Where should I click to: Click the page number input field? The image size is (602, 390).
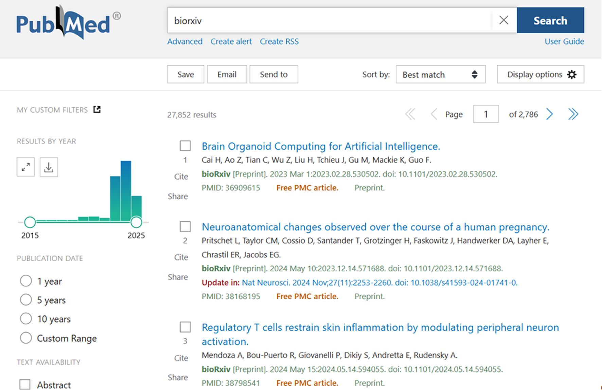tap(486, 114)
